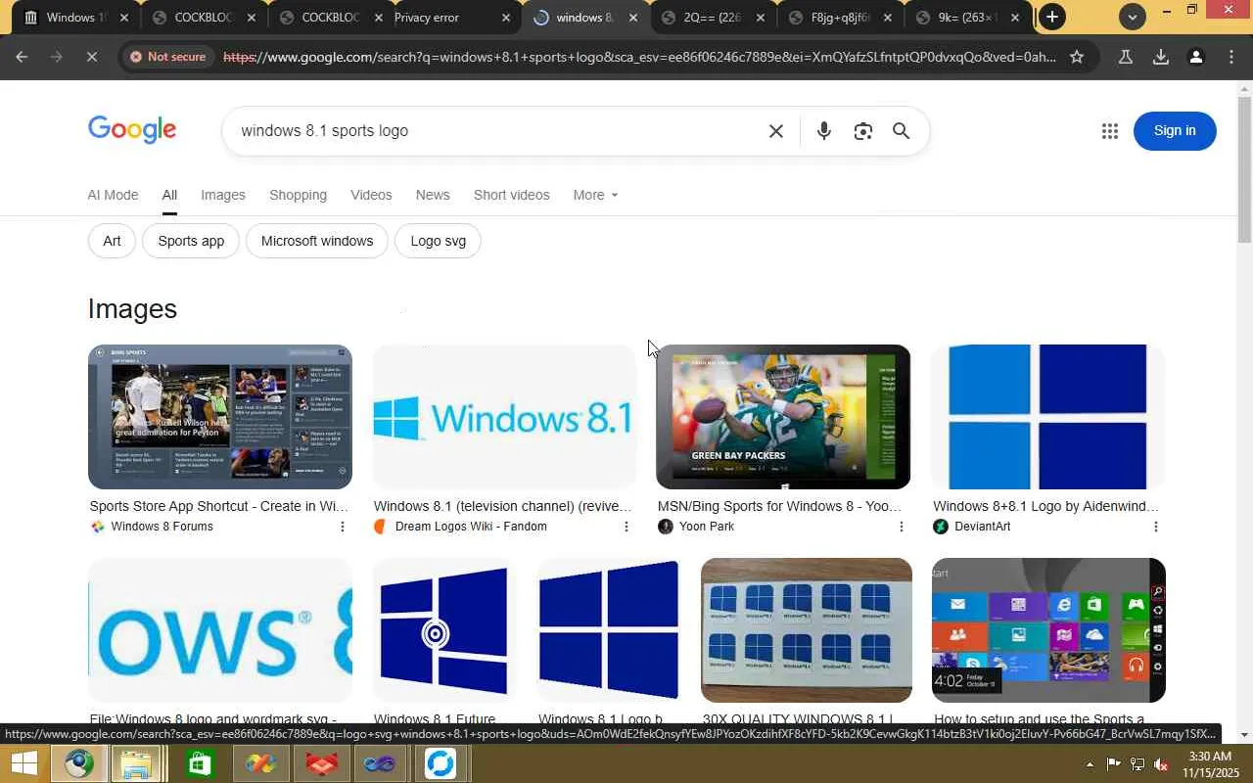Close the Privacy error tab
Image resolution: width=1253 pixels, height=783 pixels.
tap(506, 17)
